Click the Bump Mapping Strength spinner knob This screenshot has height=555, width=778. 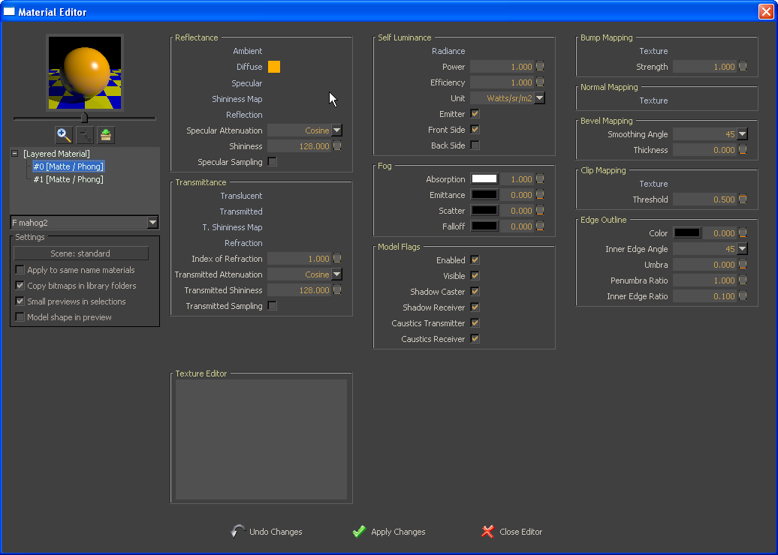pyautogui.click(x=743, y=67)
